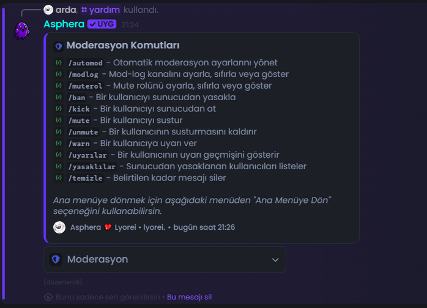This screenshot has height=308, width=427.
Task: Click the eye icon beside 'Bunu sadece sen görebilirsin'
Action: (48, 297)
